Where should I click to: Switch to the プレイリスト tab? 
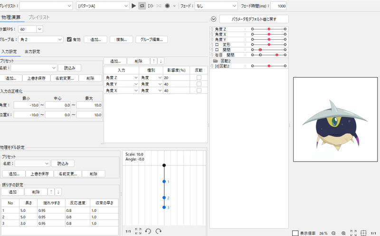tap(39, 17)
